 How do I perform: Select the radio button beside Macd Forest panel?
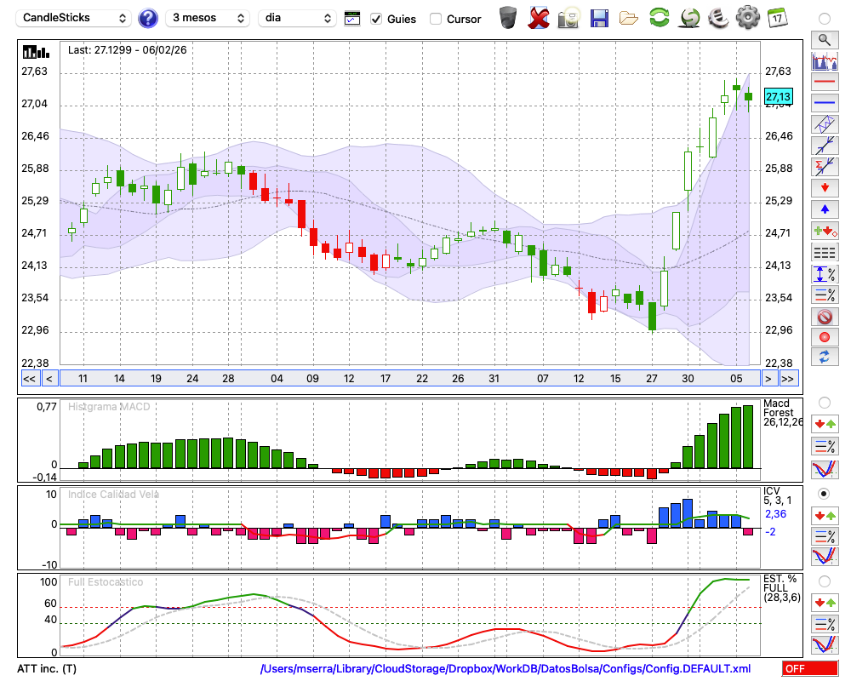tap(824, 402)
